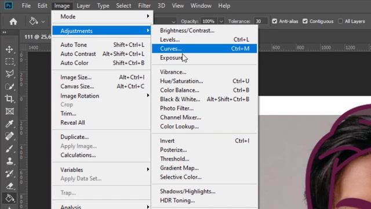Open the blend mode dropdown in options bar

[x=174, y=21]
